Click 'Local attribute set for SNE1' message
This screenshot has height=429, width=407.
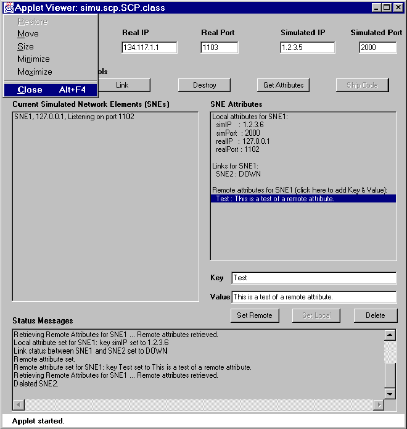91,343
